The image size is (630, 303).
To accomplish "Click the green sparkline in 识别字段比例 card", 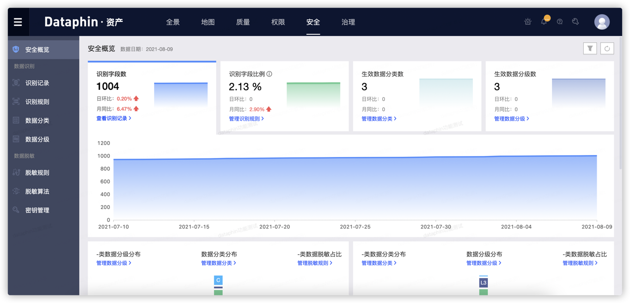I will tap(313, 95).
